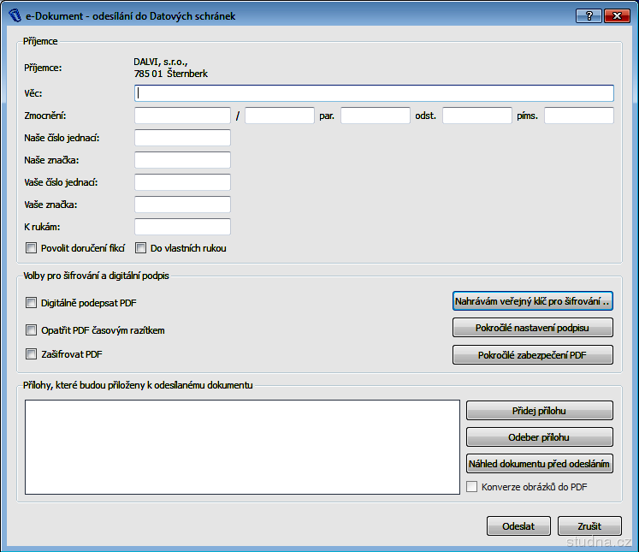
Task: Enable Povolit doručení fikcí checkbox
Action: (32, 248)
